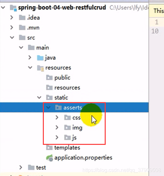Click the src folder icon
Image resolution: width=164 pixels, height=176 pixels.
click(22, 38)
